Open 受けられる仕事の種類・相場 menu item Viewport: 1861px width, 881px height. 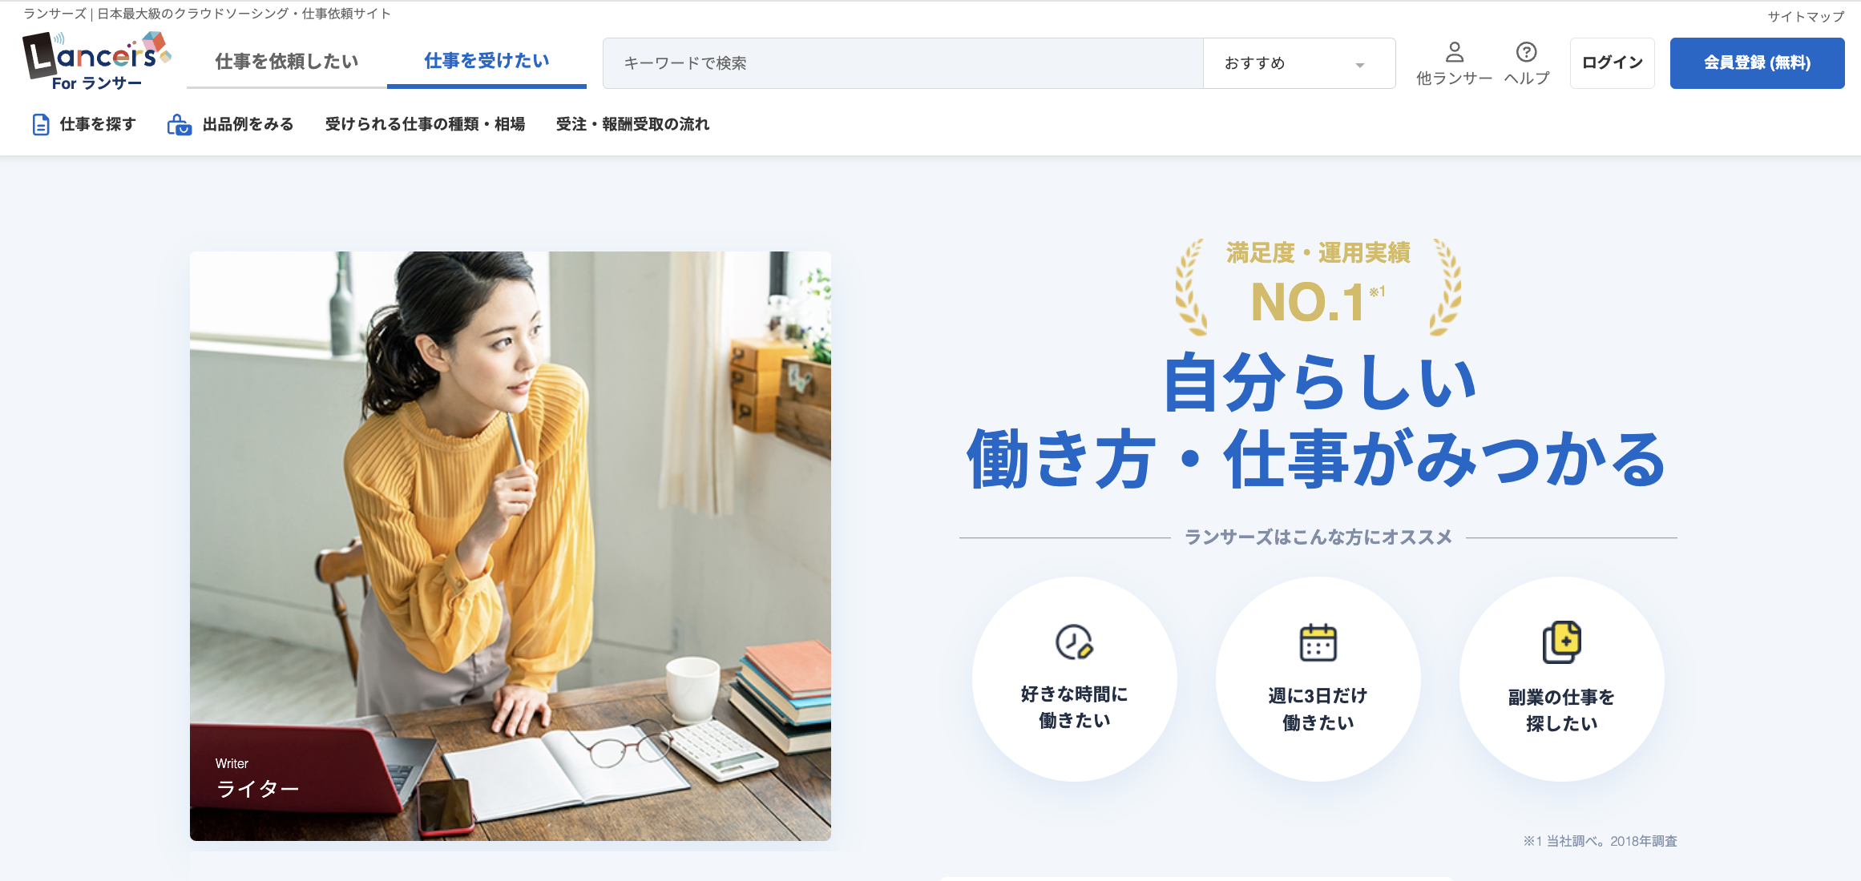click(425, 124)
